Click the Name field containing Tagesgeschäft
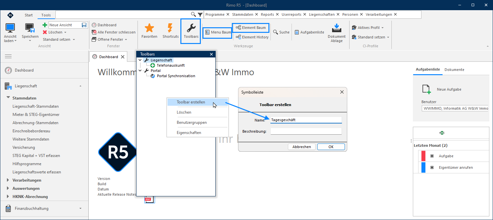 tap(306, 120)
